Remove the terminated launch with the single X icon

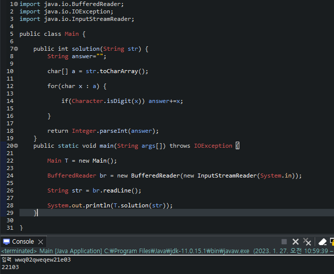(296, 242)
